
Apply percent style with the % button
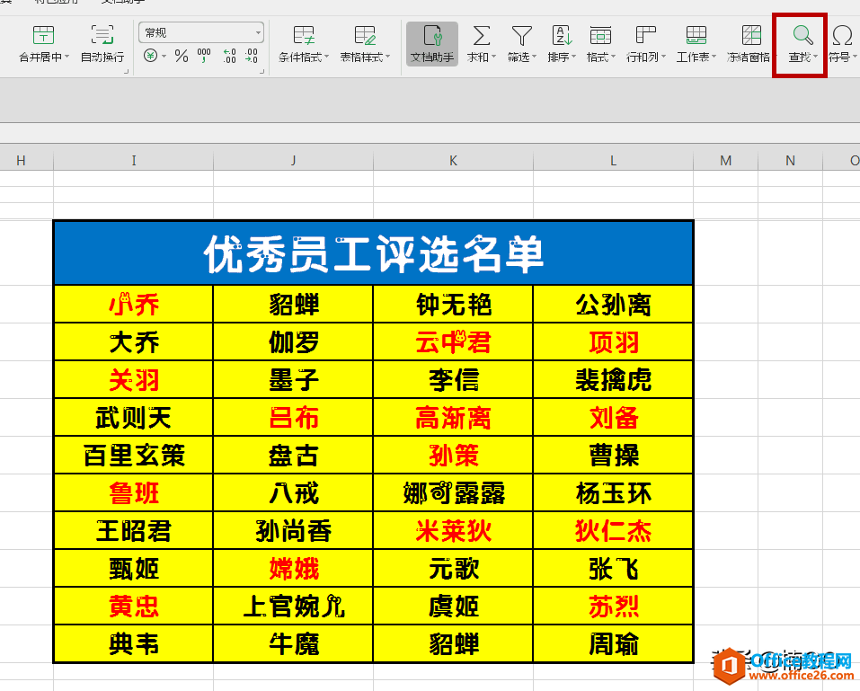click(x=181, y=56)
